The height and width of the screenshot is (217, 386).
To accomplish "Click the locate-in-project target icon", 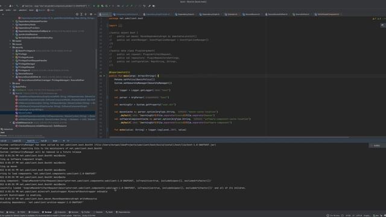I will click(77, 14).
